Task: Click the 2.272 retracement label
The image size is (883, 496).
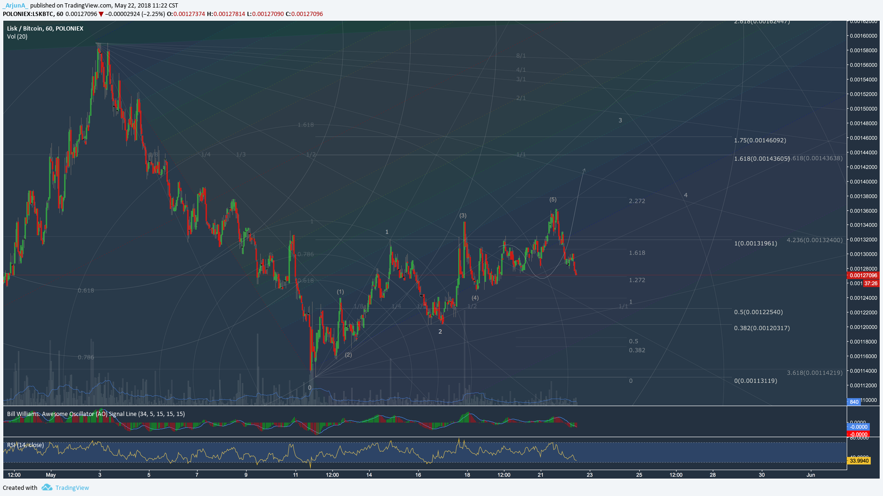Action: coord(637,201)
